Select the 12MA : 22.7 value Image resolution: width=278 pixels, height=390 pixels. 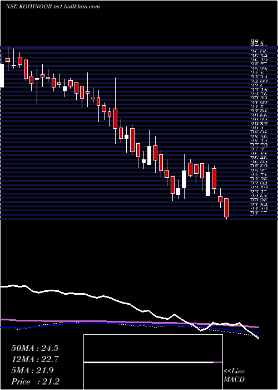pyautogui.click(x=34, y=359)
